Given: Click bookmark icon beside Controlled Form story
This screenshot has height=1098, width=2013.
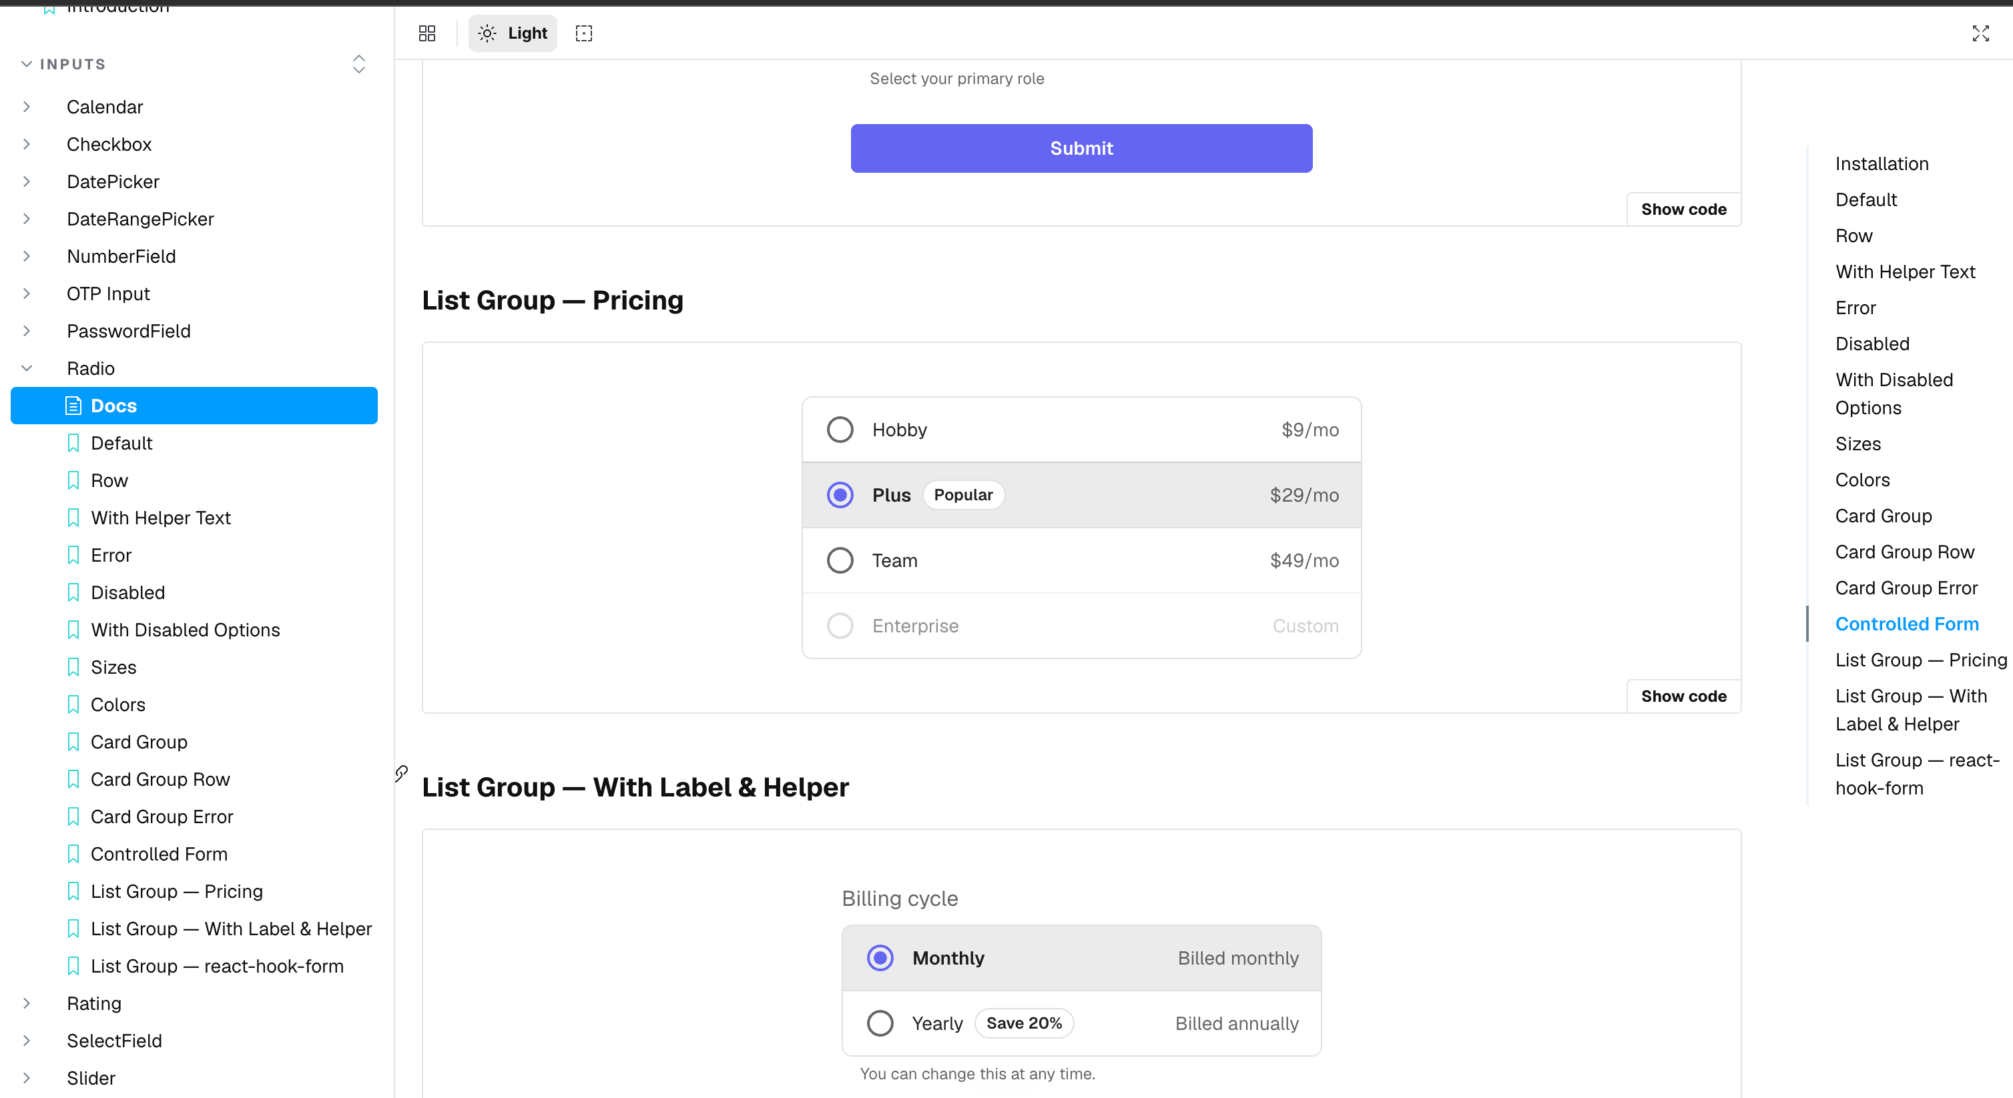Looking at the screenshot, I should tap(73, 855).
